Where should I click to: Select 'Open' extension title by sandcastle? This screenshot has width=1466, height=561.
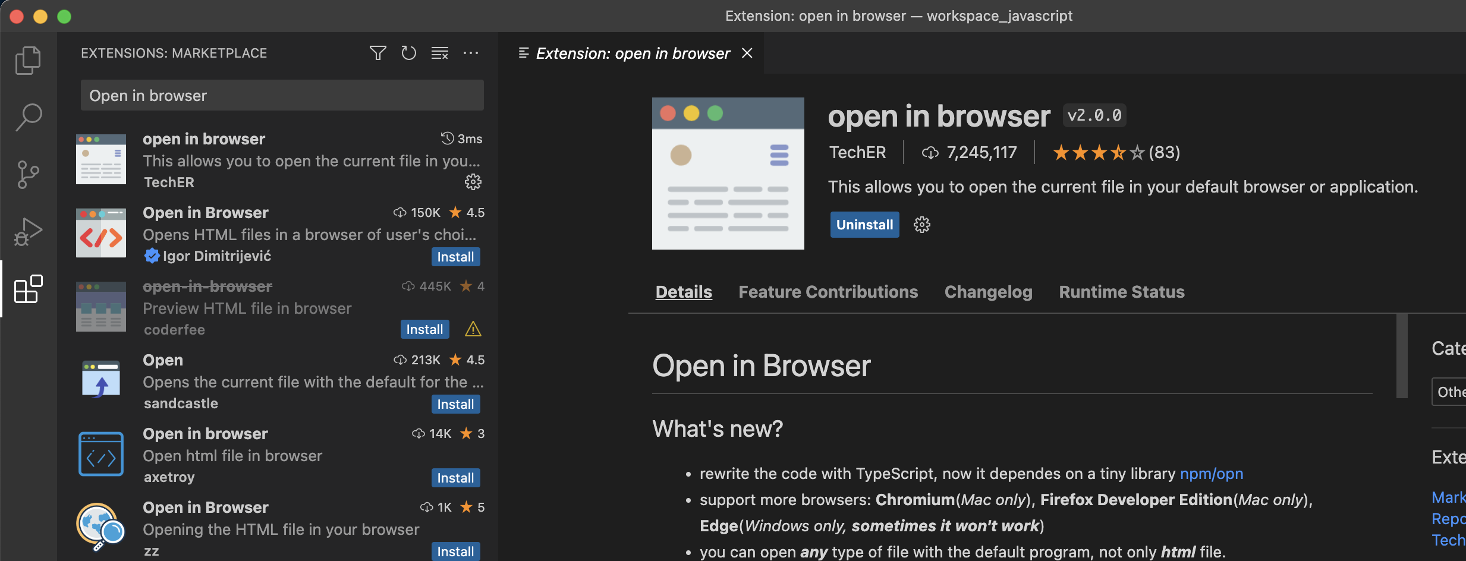coord(163,360)
